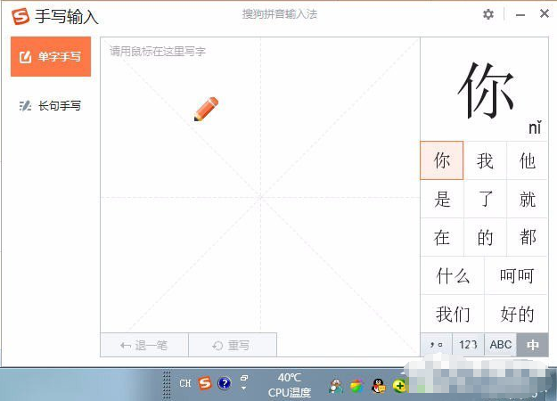The image size is (557, 401).
Task: Open the QQ penguin tray icon
Action: (x=379, y=386)
